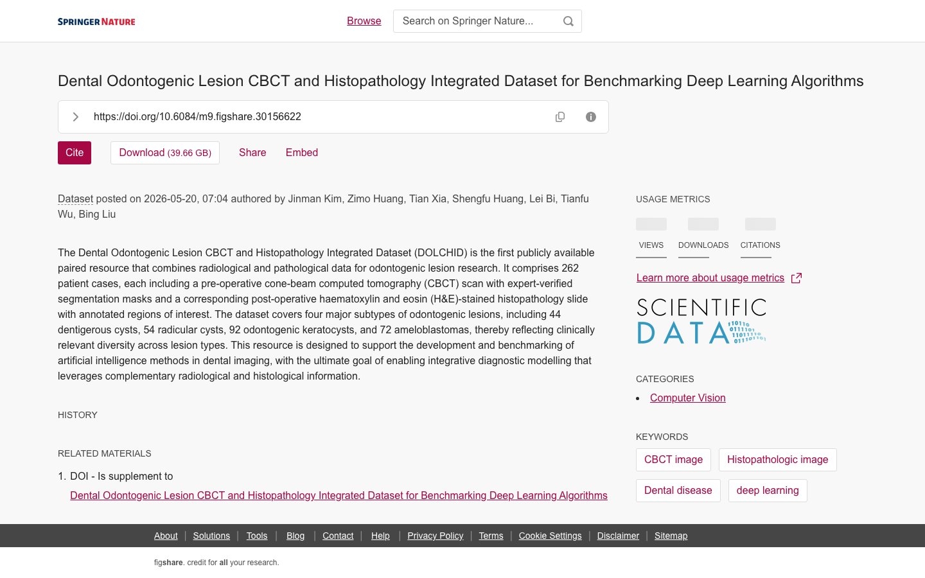Viewport: 925px width, 578px height.
Task: Select the Histopathologic image keyword tag
Action: pos(778,460)
